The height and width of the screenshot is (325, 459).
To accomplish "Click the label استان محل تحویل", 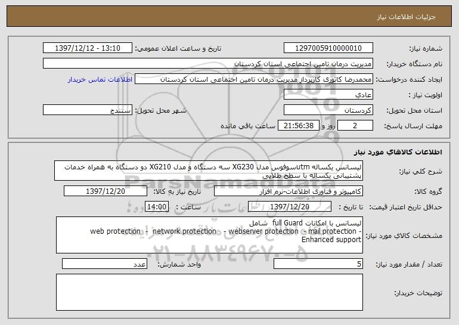I will point(414,111).
